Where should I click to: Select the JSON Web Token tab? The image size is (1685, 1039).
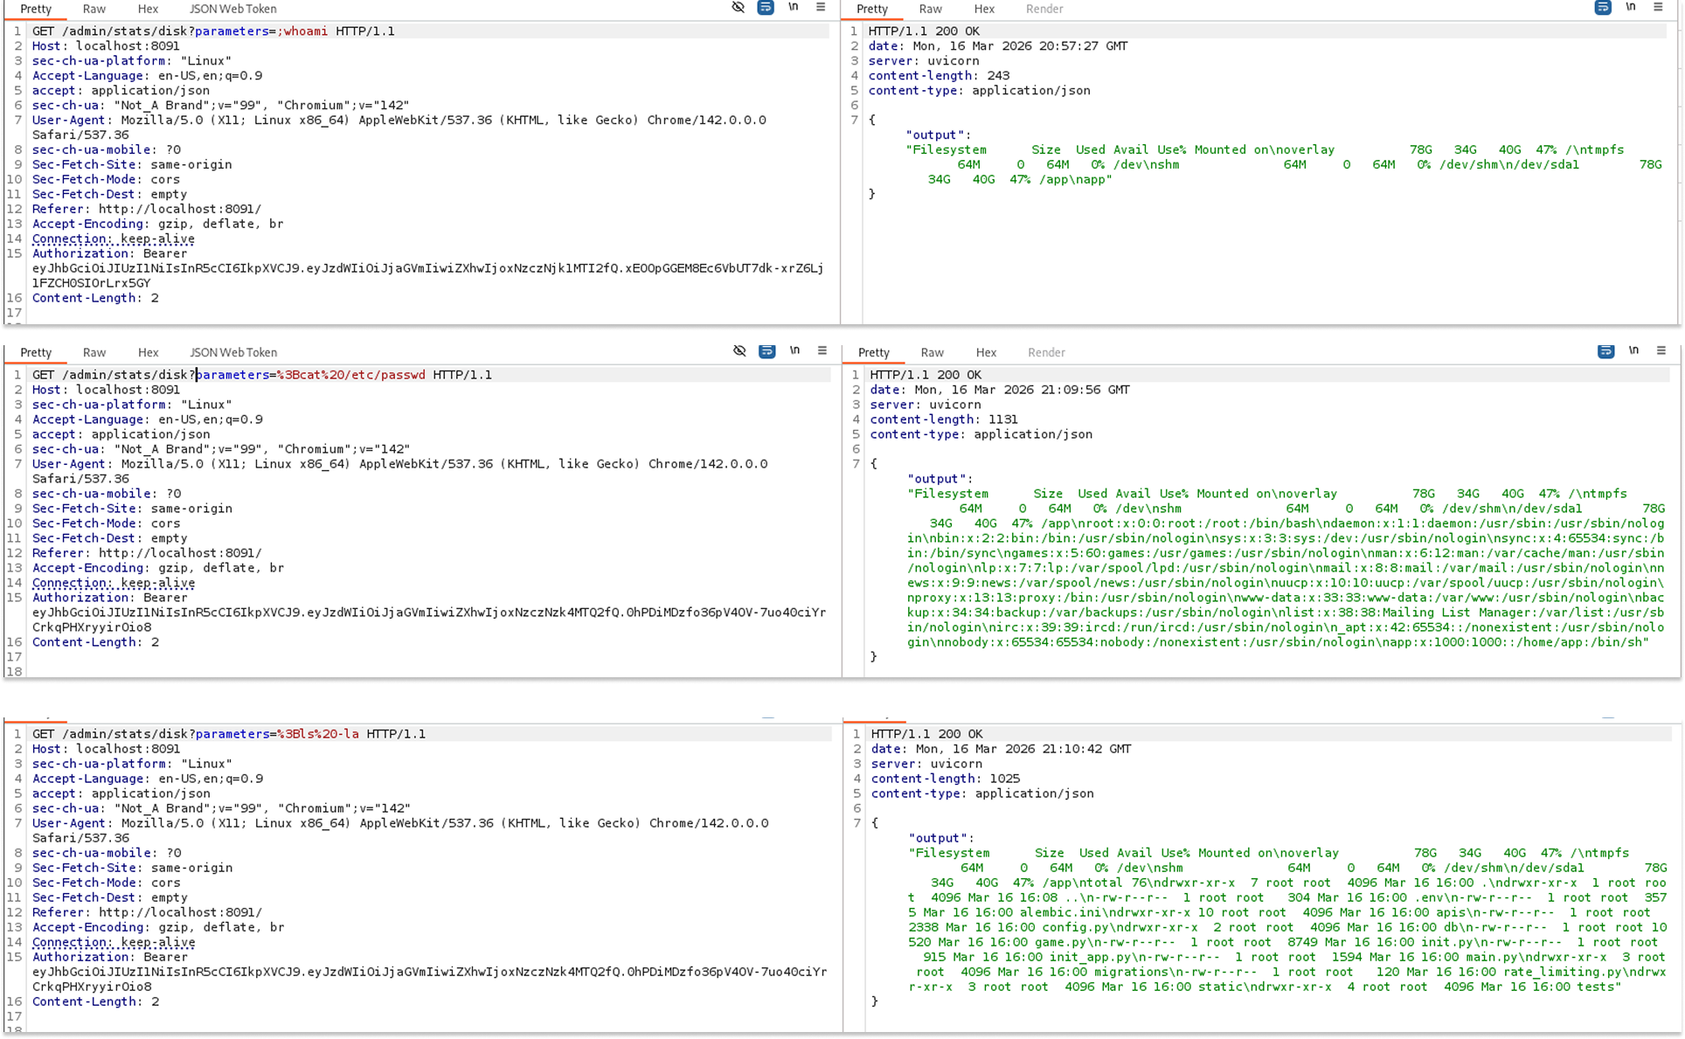232,9
